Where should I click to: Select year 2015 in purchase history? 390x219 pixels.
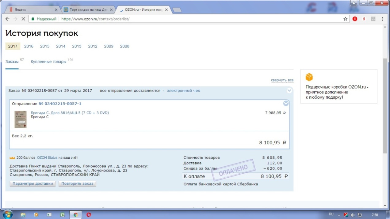point(45,46)
